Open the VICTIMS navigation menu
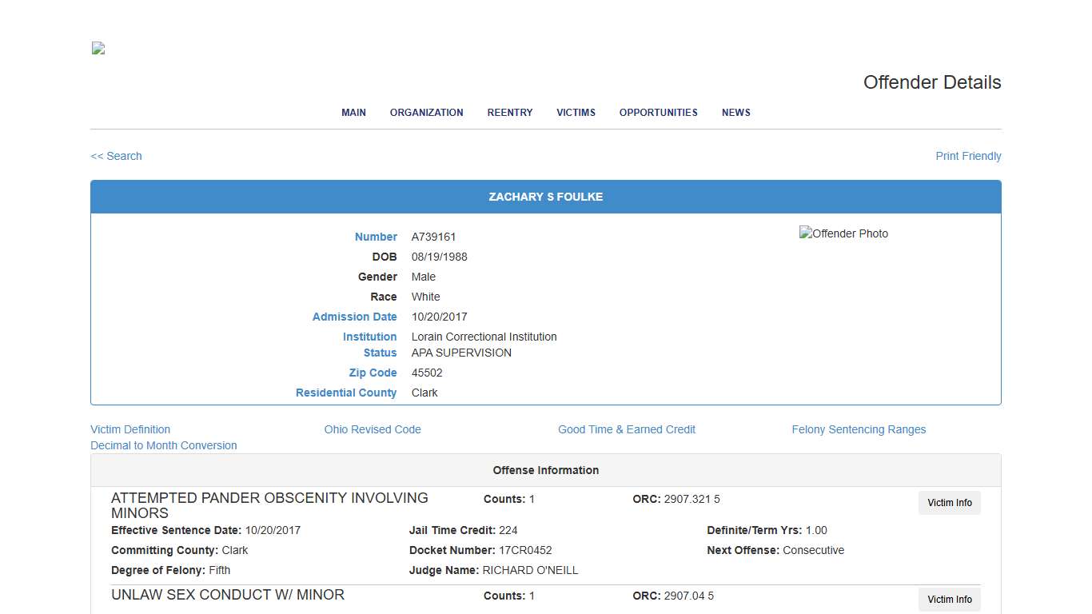The image size is (1092, 614). point(576,113)
